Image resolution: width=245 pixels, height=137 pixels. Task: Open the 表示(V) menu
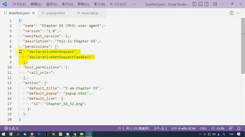pos(67,4)
